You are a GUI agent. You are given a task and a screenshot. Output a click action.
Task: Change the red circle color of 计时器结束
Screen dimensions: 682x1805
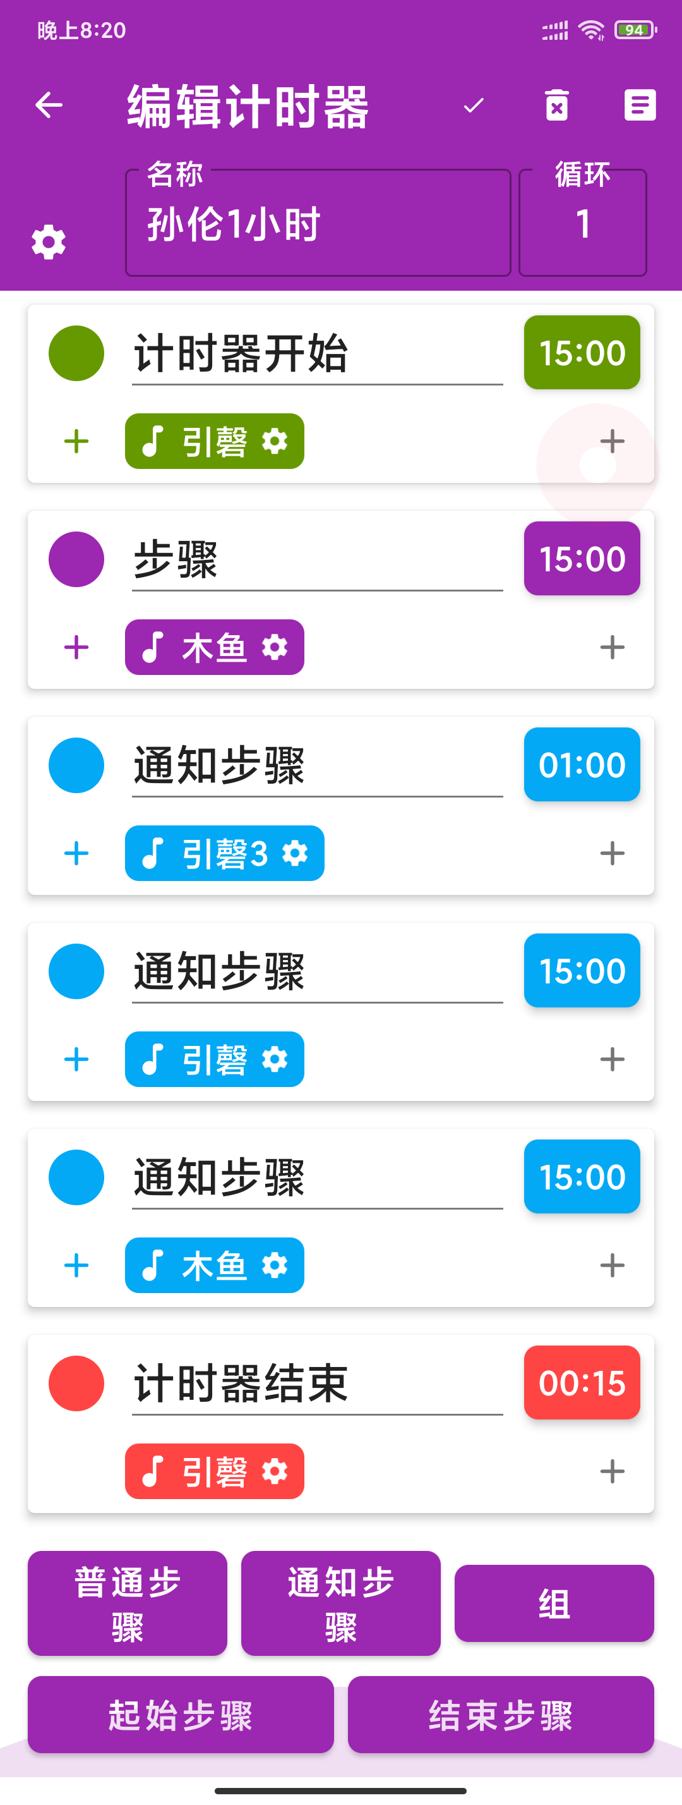(x=76, y=1383)
